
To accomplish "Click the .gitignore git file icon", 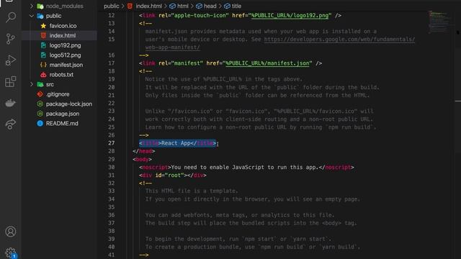I will coord(40,94).
